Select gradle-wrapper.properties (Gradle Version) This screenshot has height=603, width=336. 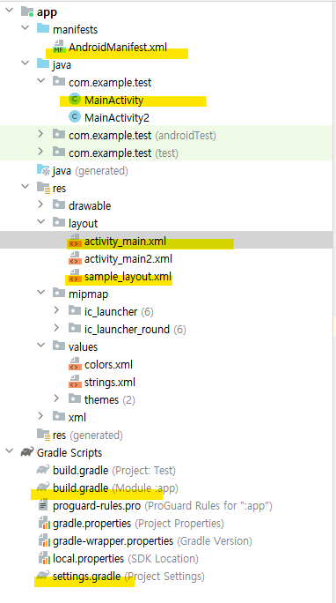(152, 541)
